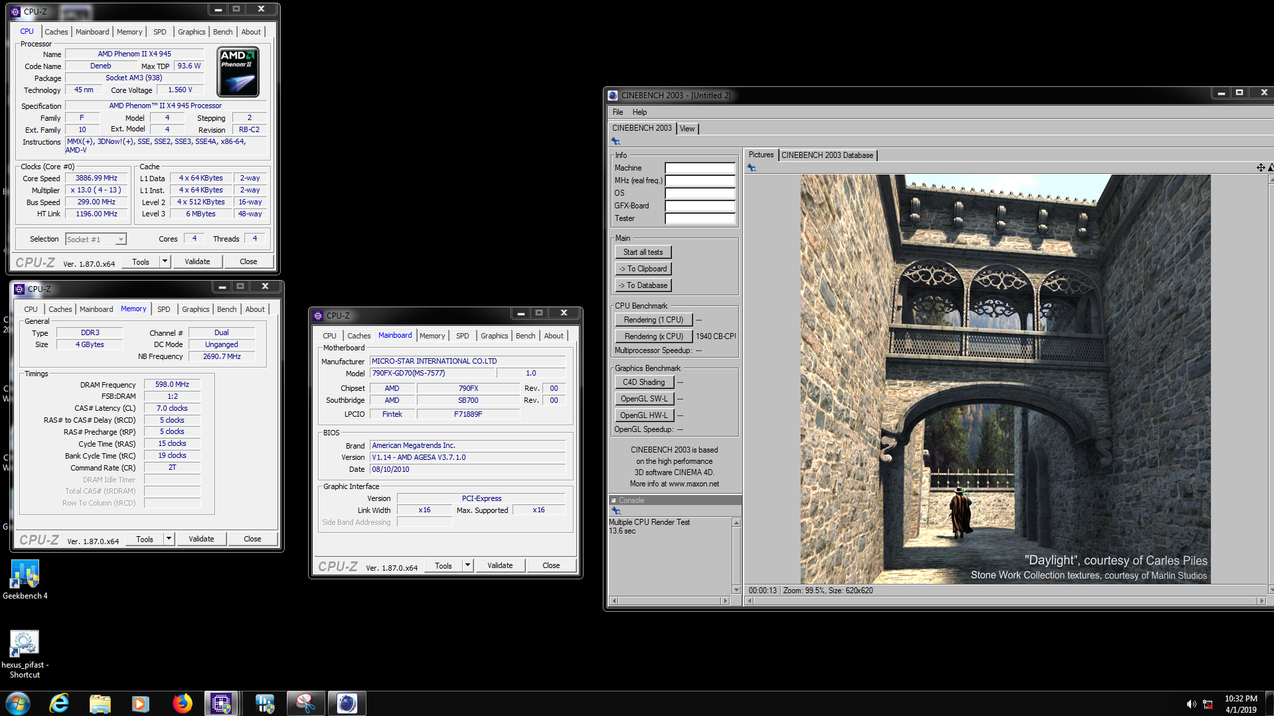Viewport: 1274px width, 716px height.
Task: Open Snipping Tool taskbar button
Action: click(305, 703)
